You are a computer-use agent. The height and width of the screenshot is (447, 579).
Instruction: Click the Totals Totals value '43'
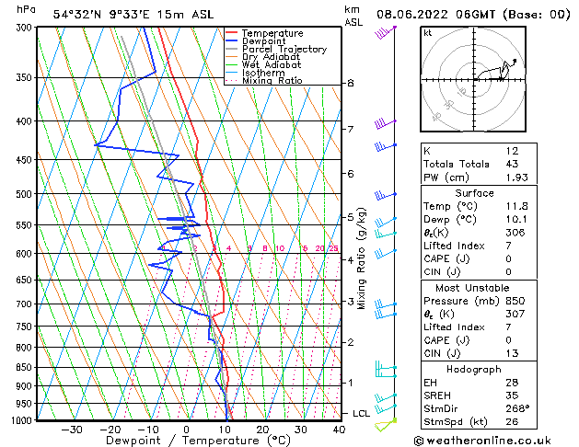click(512, 164)
